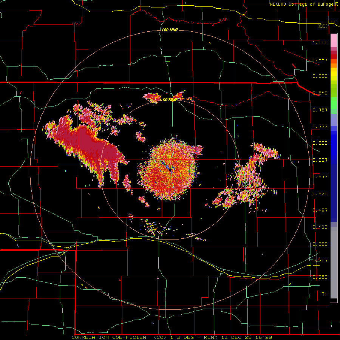Pick the light pink legend swatch near 1.000
340x340 pixels.
click(x=334, y=40)
